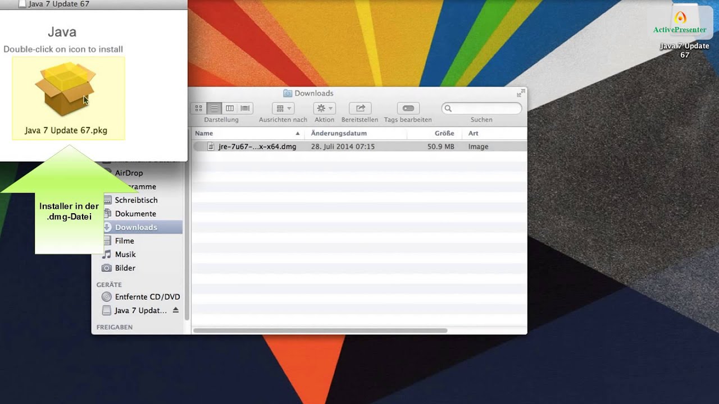Switch Finder to icon view
This screenshot has width=719, height=404.
point(198,108)
